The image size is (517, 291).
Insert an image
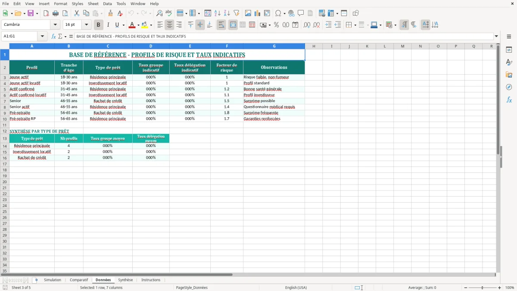click(x=248, y=13)
